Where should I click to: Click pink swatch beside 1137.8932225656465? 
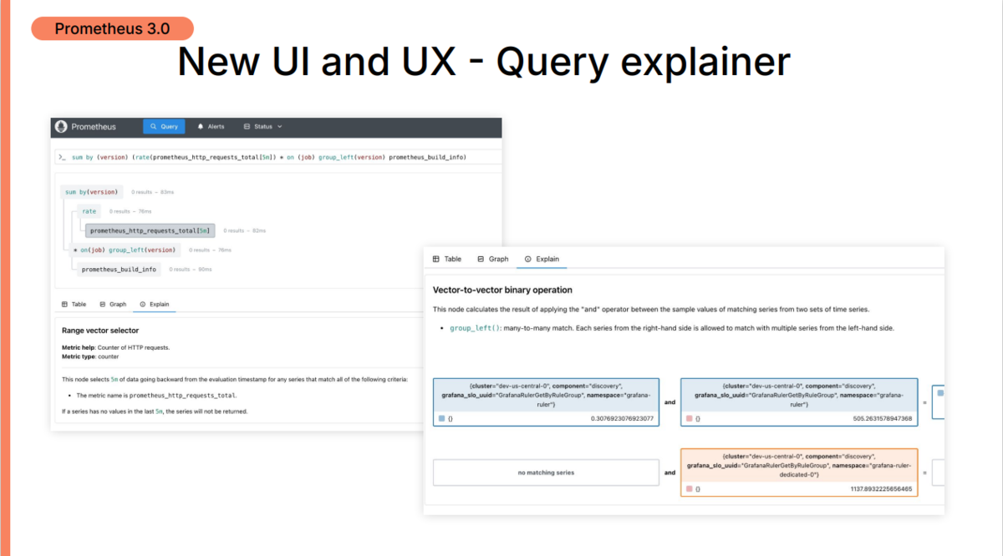tap(689, 489)
